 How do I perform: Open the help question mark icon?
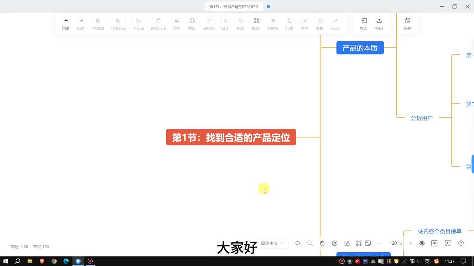(461, 243)
